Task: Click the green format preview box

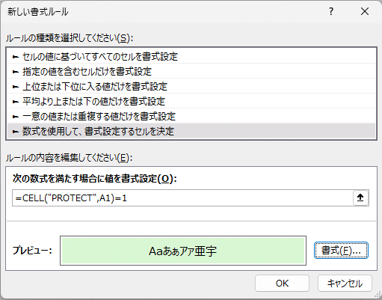Action: (183, 251)
